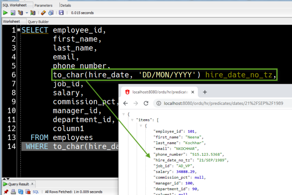Pin the Query Result with the red pin icon
This screenshot has height=195, width=292.
(6, 192)
